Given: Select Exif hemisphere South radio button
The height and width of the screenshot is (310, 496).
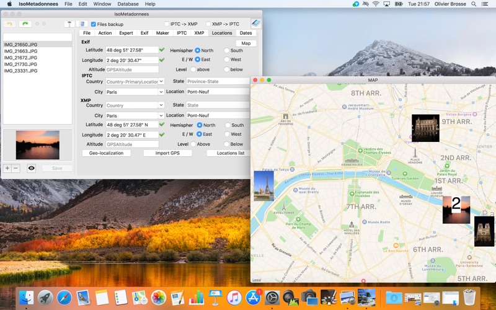Looking at the screenshot, I should click(226, 50).
